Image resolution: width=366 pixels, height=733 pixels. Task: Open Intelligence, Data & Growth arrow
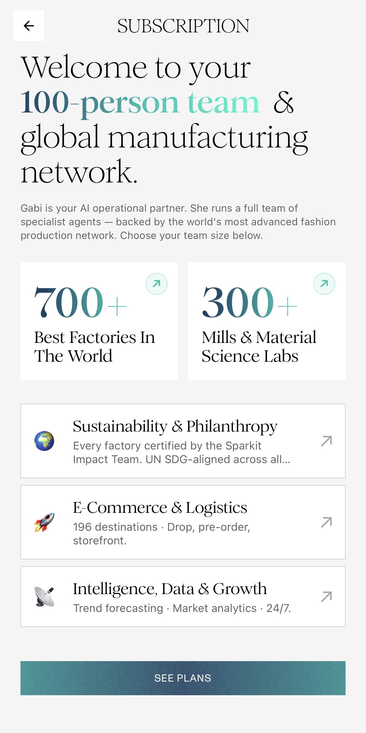[x=326, y=596]
